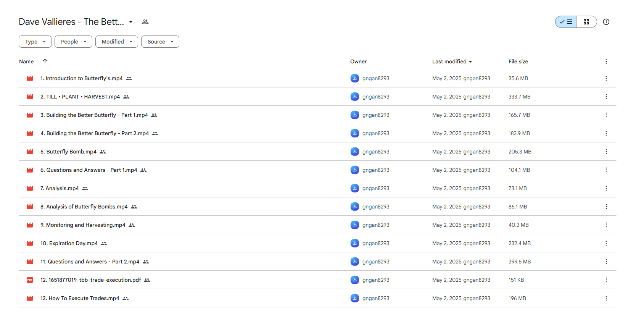Open more actions for 8. Analysis of Butterfly Bombs.mp4
The width and height of the screenshot is (644, 336).
coord(606,207)
